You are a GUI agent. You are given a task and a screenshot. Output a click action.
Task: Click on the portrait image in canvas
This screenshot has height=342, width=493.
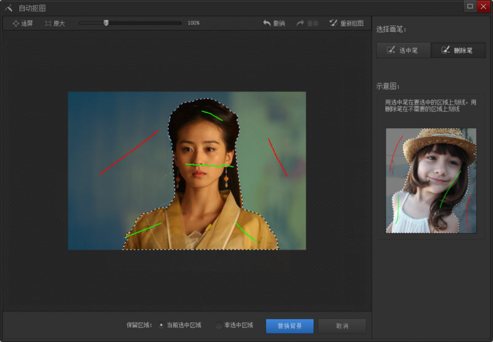(187, 170)
